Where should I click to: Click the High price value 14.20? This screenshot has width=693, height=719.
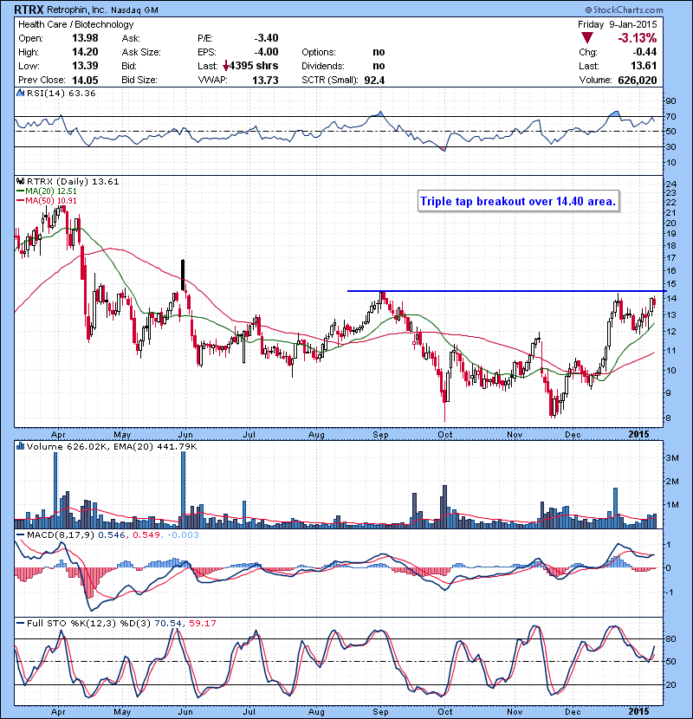pyautogui.click(x=85, y=52)
